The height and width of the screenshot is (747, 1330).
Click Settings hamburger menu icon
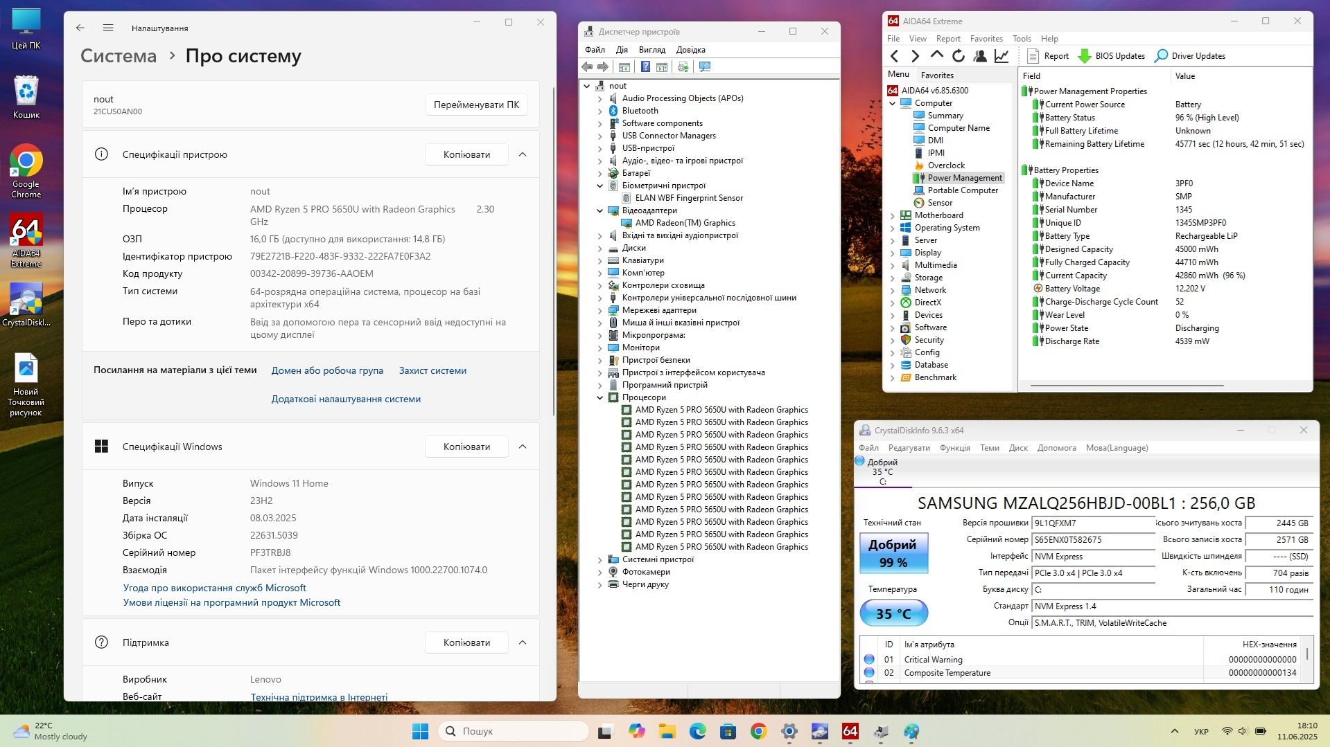(108, 28)
